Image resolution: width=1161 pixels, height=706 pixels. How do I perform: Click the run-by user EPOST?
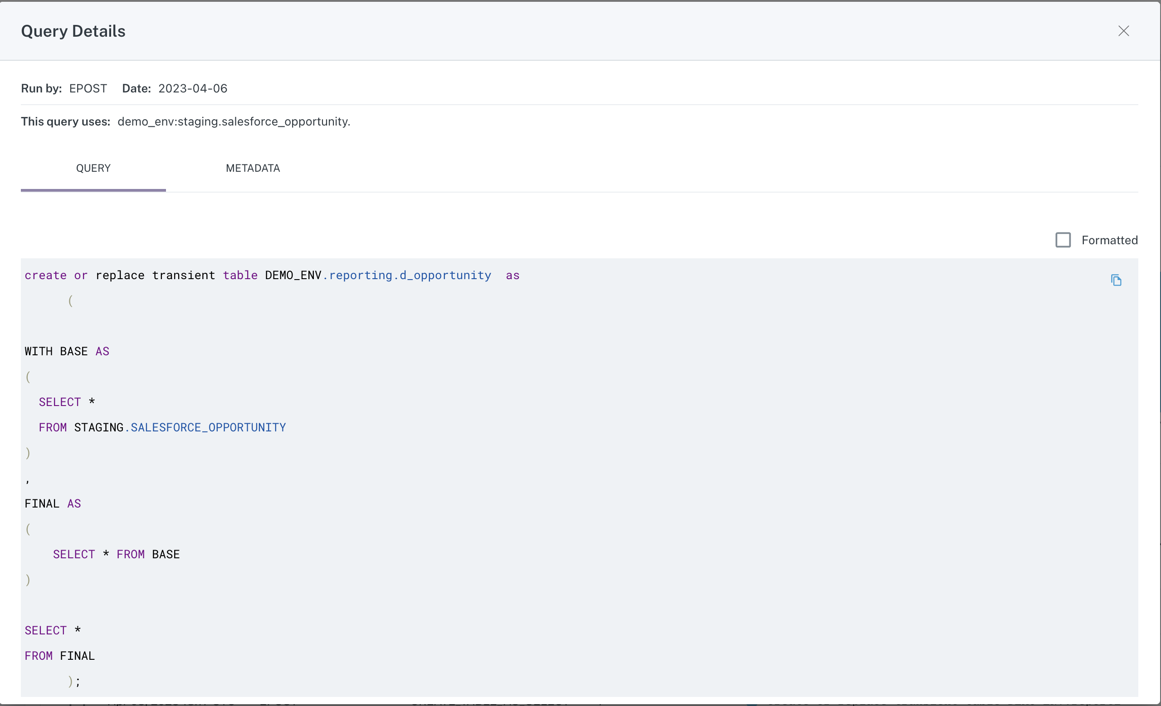click(x=88, y=88)
